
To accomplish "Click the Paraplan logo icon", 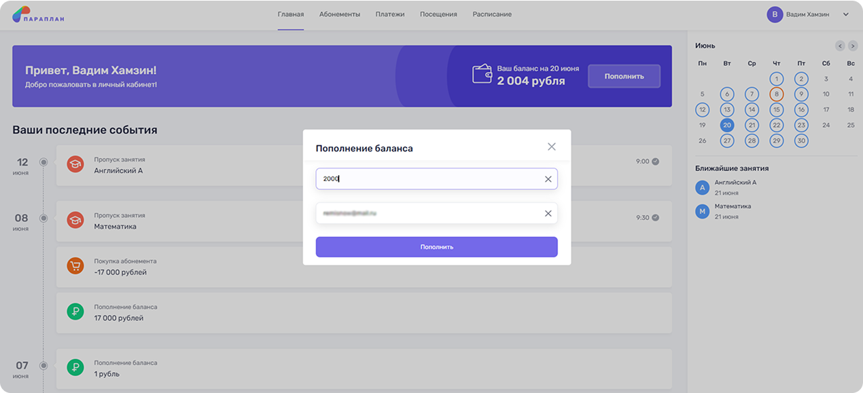I will tap(21, 14).
